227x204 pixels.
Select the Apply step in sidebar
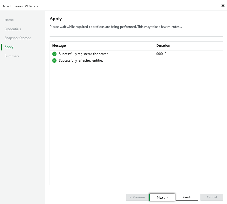[9, 47]
